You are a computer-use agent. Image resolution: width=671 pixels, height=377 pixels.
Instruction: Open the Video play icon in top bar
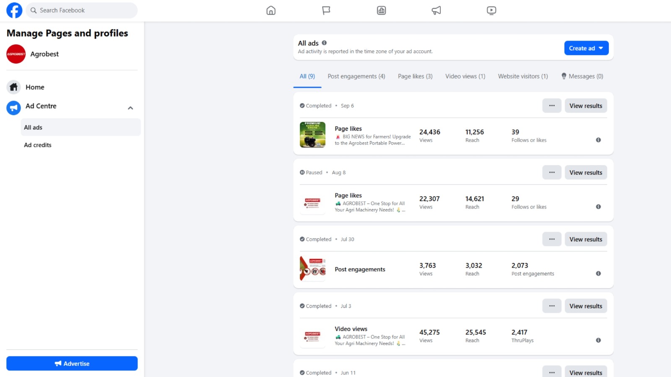point(492,10)
